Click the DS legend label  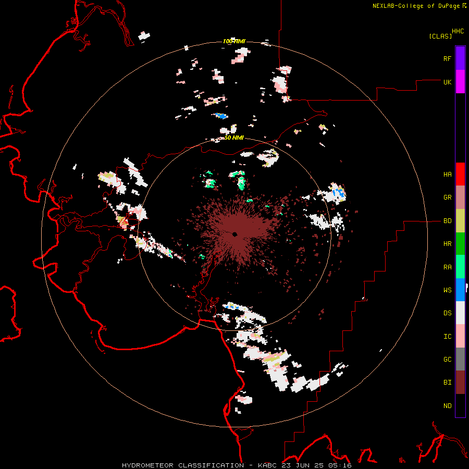click(x=447, y=313)
